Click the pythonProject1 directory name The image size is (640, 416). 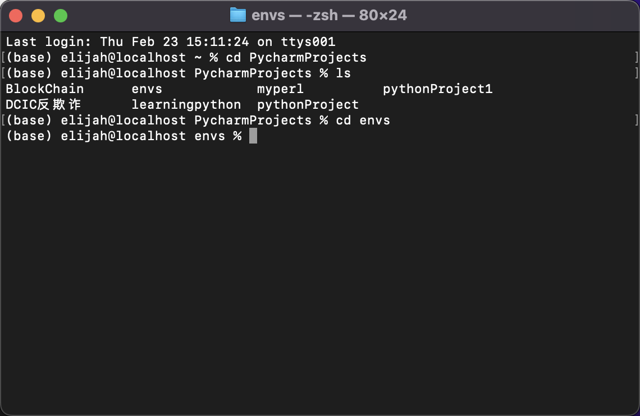(438, 89)
